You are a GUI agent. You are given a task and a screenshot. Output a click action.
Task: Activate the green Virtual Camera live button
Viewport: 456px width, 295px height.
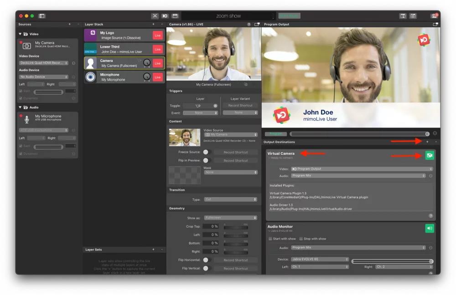430,155
